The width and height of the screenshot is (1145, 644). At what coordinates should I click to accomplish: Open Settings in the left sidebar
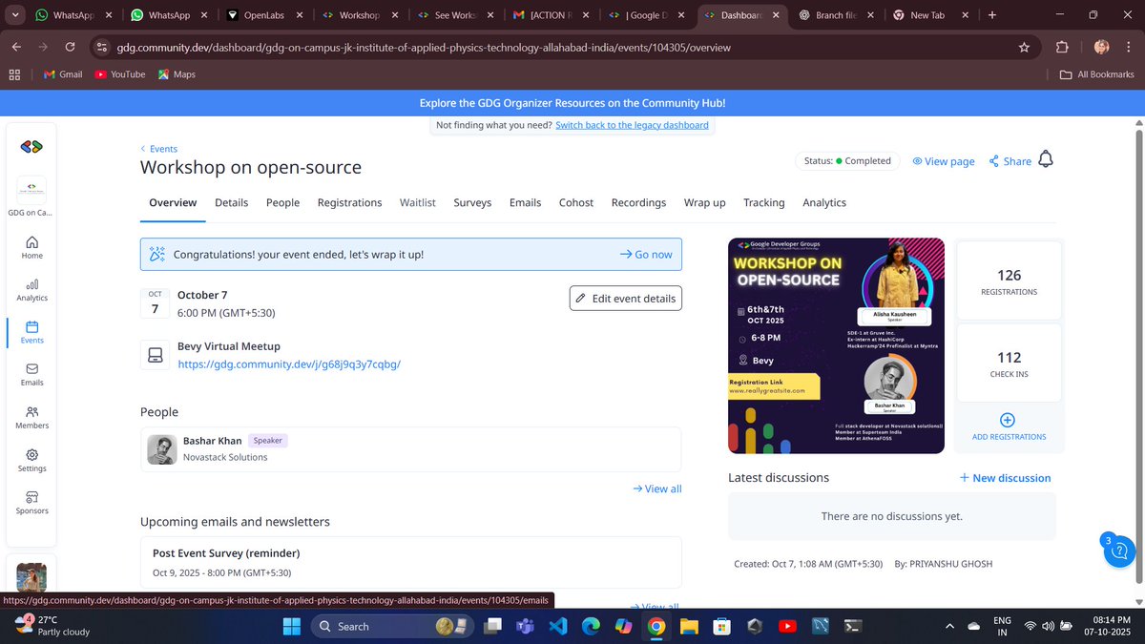31,460
